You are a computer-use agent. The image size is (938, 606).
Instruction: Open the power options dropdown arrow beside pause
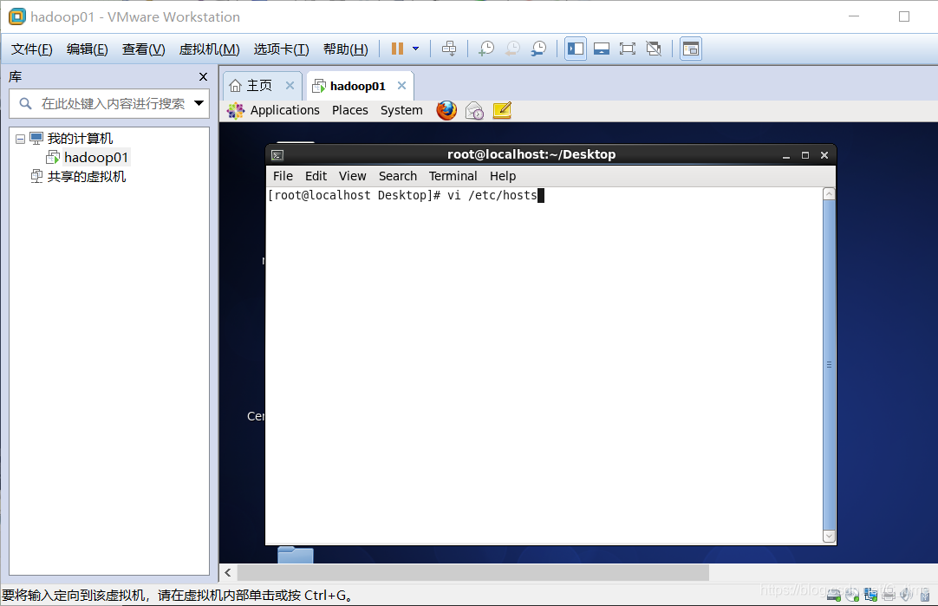click(x=416, y=49)
